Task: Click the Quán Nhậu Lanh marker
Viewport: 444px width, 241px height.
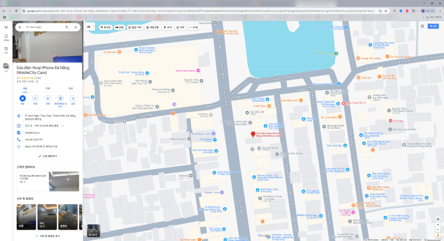Action: [x=301, y=100]
